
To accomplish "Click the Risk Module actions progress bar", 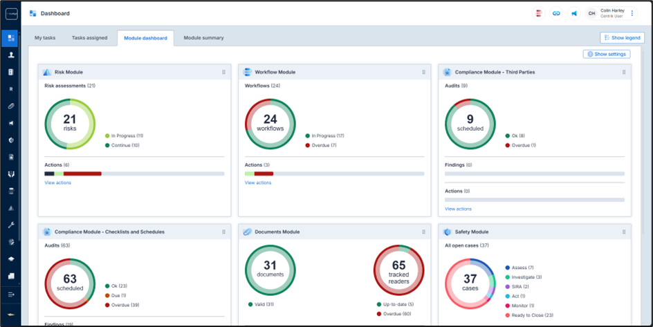I will point(134,174).
